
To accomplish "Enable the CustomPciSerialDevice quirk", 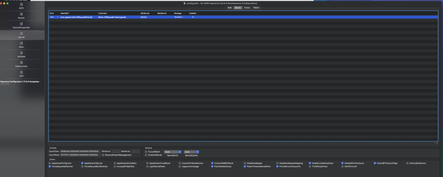I will [x=180, y=163].
